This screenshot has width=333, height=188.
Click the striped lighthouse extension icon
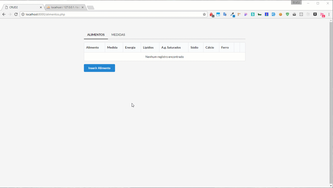[267, 14]
